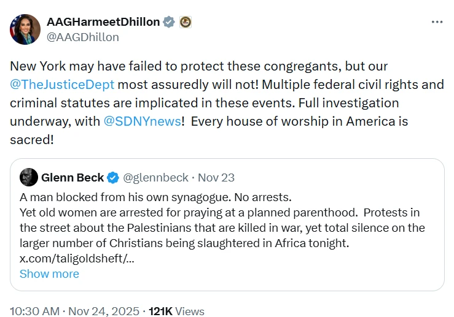
Task: Click the @glennbeck handle
Action: pyautogui.click(x=156, y=178)
